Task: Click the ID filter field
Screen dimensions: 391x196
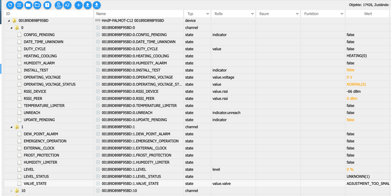Action: pos(49,14)
